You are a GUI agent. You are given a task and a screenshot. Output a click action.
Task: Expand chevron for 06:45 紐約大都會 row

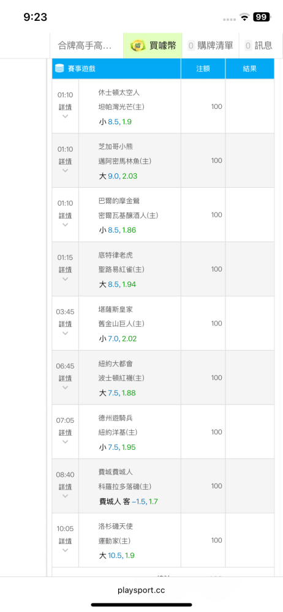pyautogui.click(x=66, y=387)
